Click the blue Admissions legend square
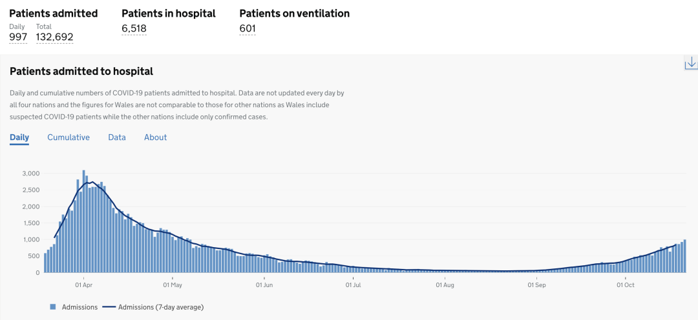The image size is (698, 320). pyautogui.click(x=53, y=307)
